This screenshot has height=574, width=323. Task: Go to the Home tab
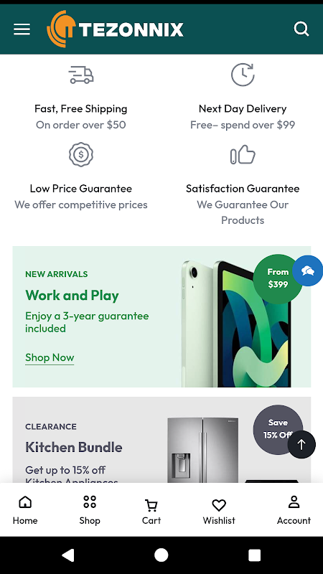25,510
